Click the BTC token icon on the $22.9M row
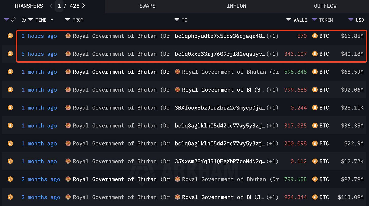Viewport: 369px width, 206px height. pyautogui.click(x=315, y=143)
